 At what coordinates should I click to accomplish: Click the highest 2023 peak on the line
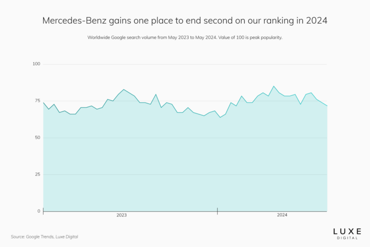pos(124,89)
